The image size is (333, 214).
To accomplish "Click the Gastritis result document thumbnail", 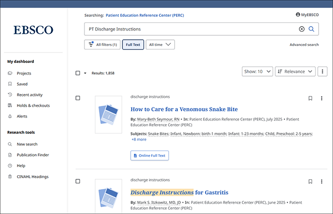I will (x=108, y=196).
